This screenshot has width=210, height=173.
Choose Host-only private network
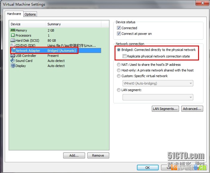tap(119, 70)
